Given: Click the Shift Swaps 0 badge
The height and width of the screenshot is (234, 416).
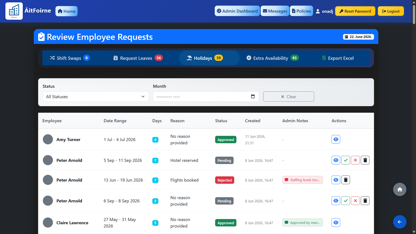Looking at the screenshot, I should click(x=86, y=58).
